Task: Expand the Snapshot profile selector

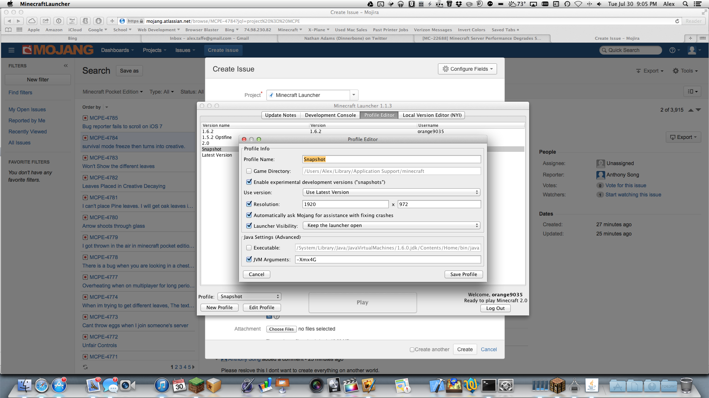Action: 249,297
